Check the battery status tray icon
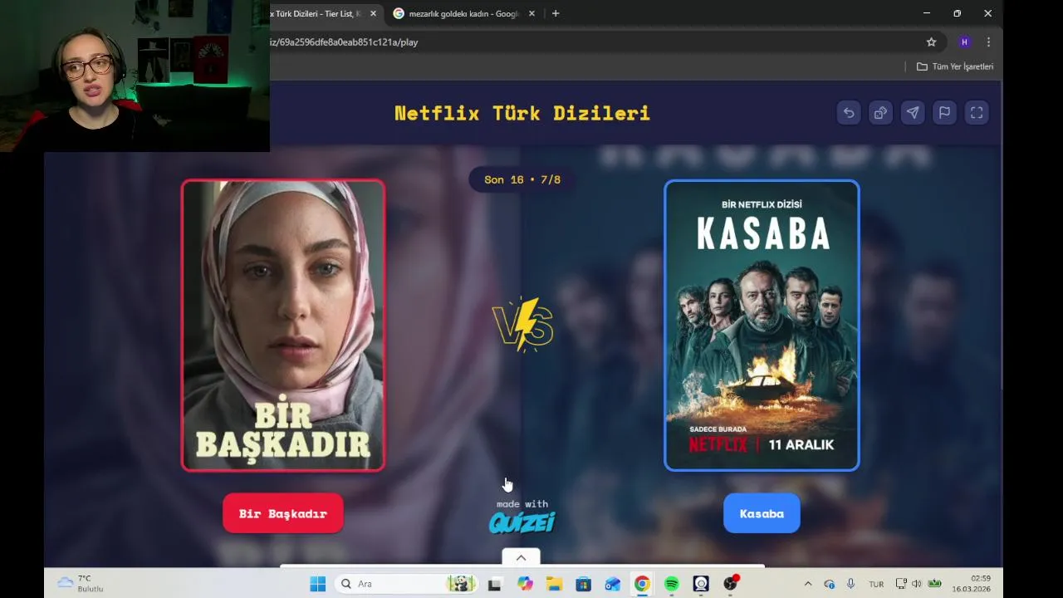The image size is (1063, 598). pos(934,584)
